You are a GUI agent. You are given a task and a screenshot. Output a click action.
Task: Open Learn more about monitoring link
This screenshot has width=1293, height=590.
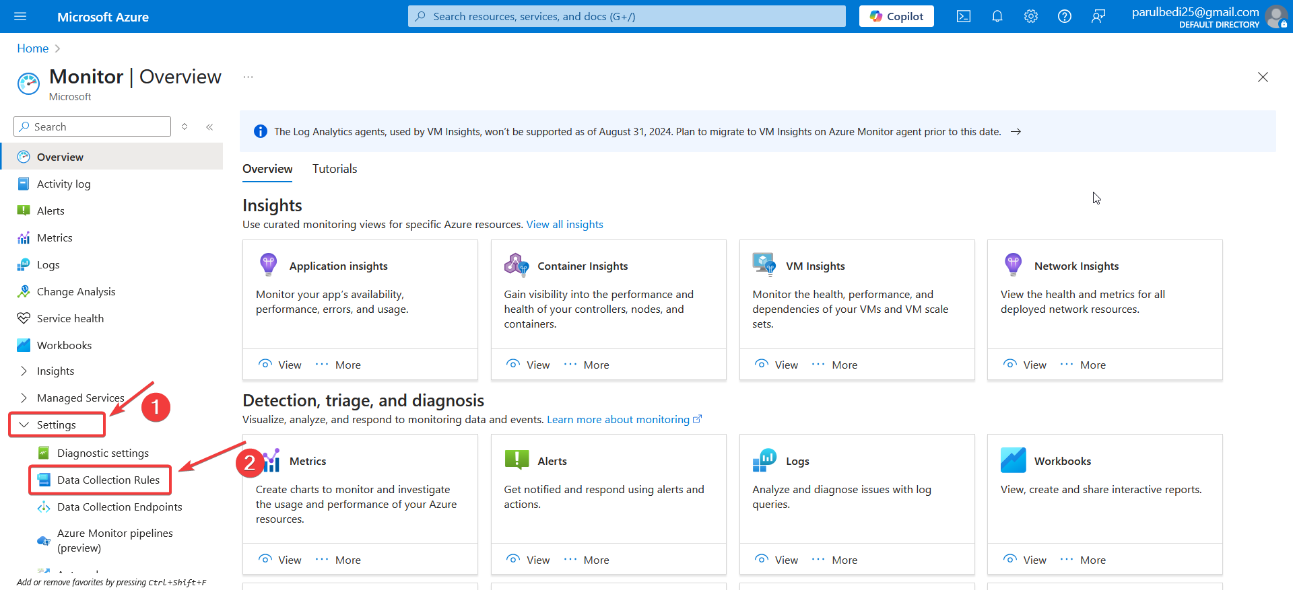624,419
